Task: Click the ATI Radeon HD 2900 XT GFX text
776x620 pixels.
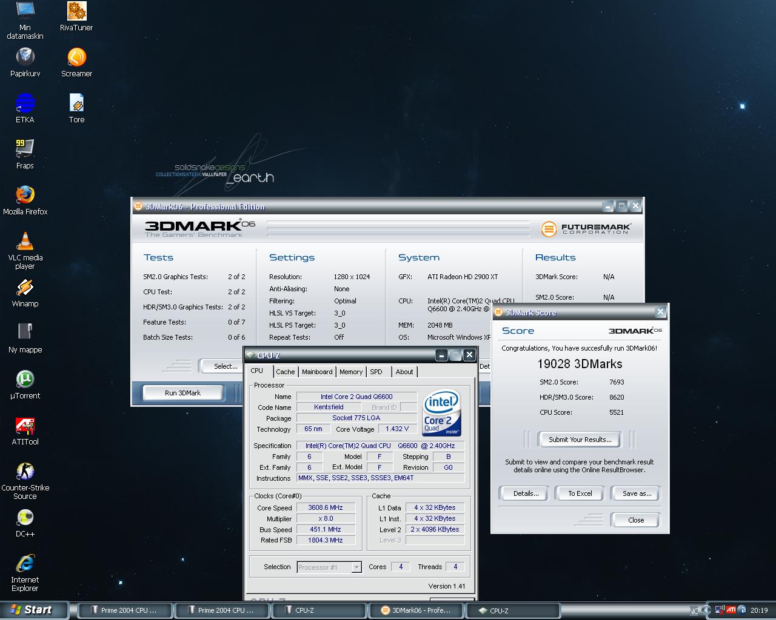Action: click(x=463, y=277)
